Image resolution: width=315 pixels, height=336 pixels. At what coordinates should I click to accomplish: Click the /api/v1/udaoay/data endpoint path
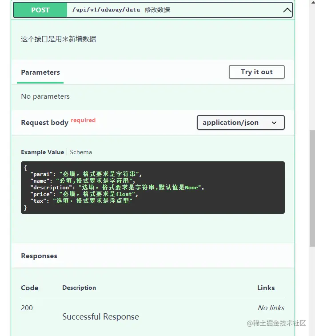click(106, 10)
